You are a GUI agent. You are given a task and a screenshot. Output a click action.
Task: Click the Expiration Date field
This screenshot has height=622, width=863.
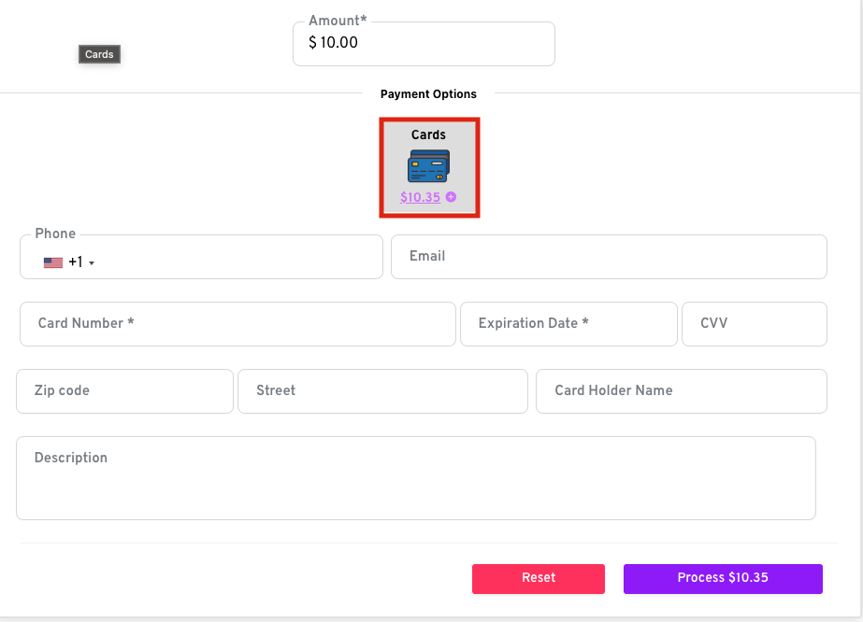coord(568,324)
